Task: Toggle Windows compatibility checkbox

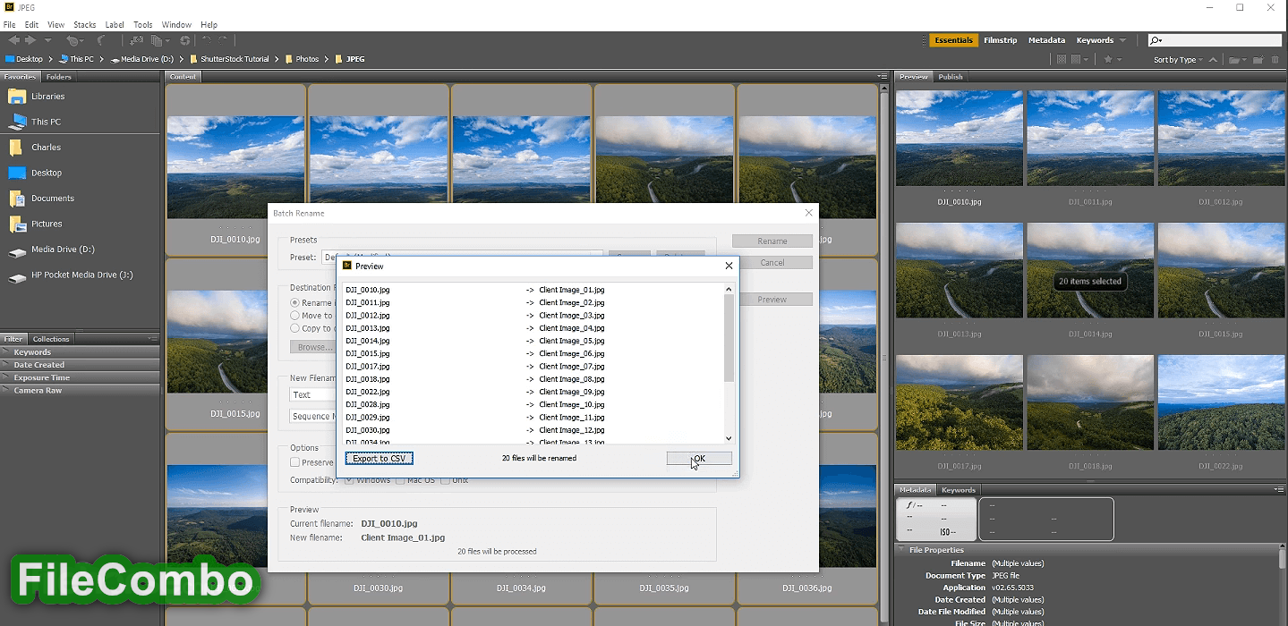Action: pyautogui.click(x=349, y=480)
